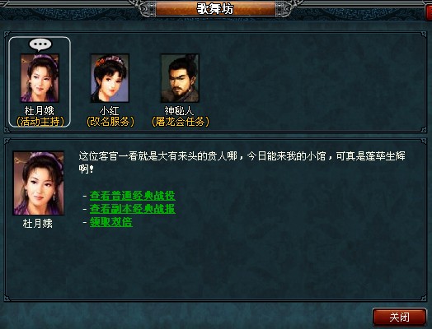432x329 pixels.
Task: Select the 神秘人 character portrait
Action: [x=180, y=78]
